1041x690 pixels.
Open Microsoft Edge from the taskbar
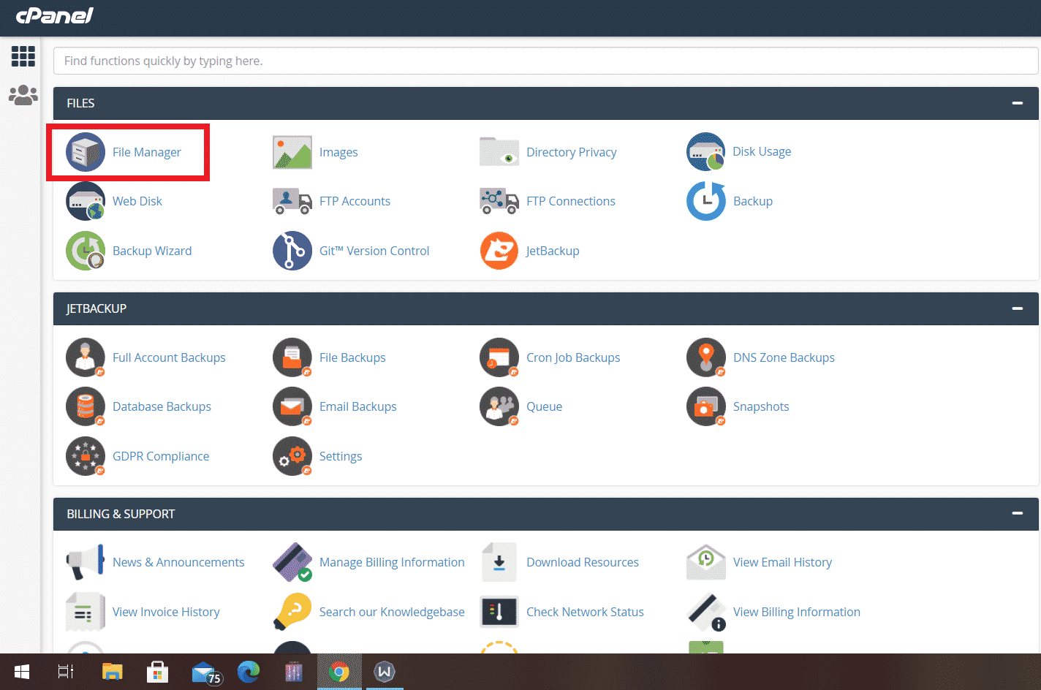(249, 672)
